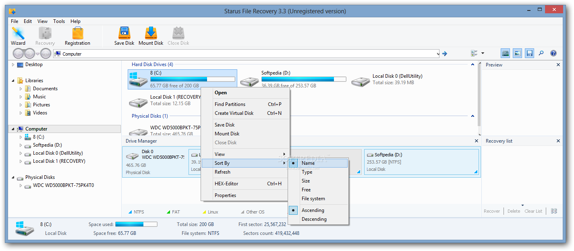Toggle the Drive Manager panel button
This screenshot has height=251, width=574.
pos(506,53)
